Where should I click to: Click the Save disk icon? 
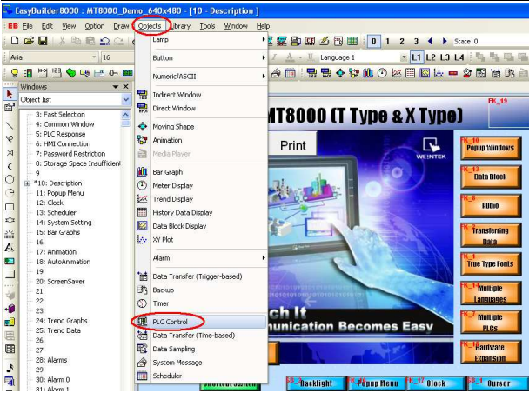(43, 41)
